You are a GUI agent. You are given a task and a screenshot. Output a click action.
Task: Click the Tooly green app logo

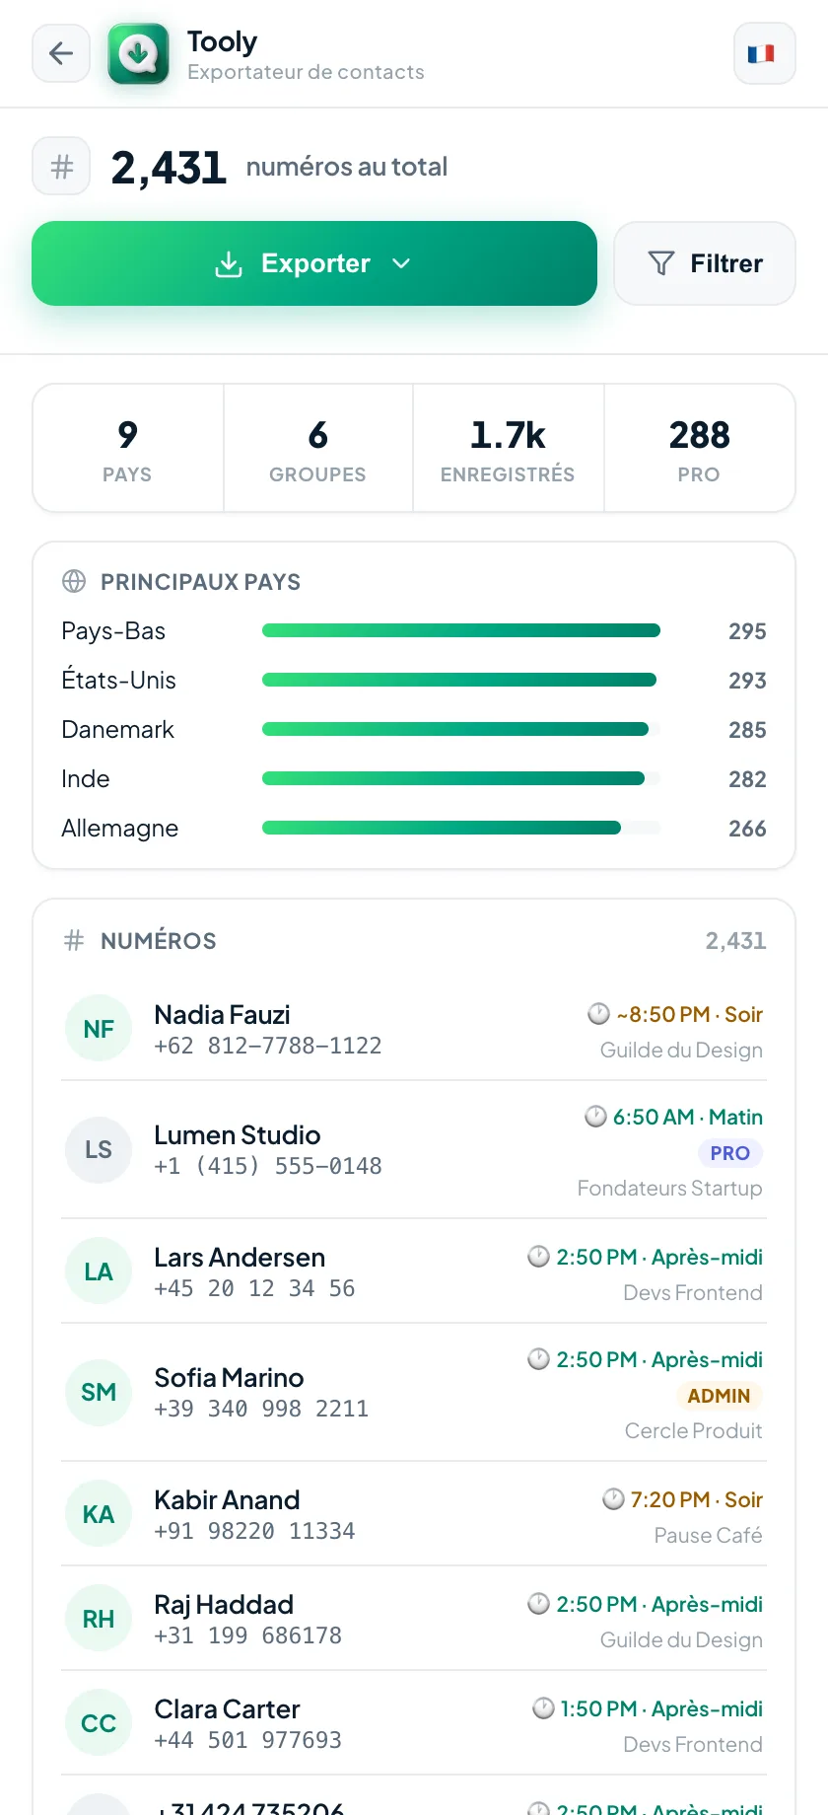tap(138, 53)
